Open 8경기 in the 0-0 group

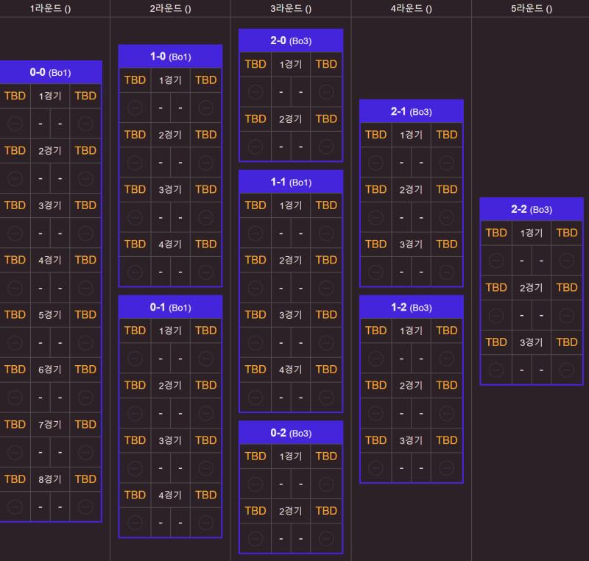pyautogui.click(x=50, y=479)
